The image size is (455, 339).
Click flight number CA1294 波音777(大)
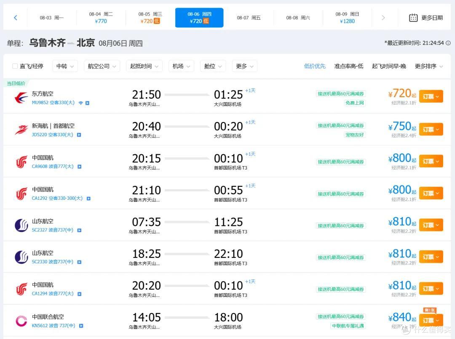[x=53, y=294]
